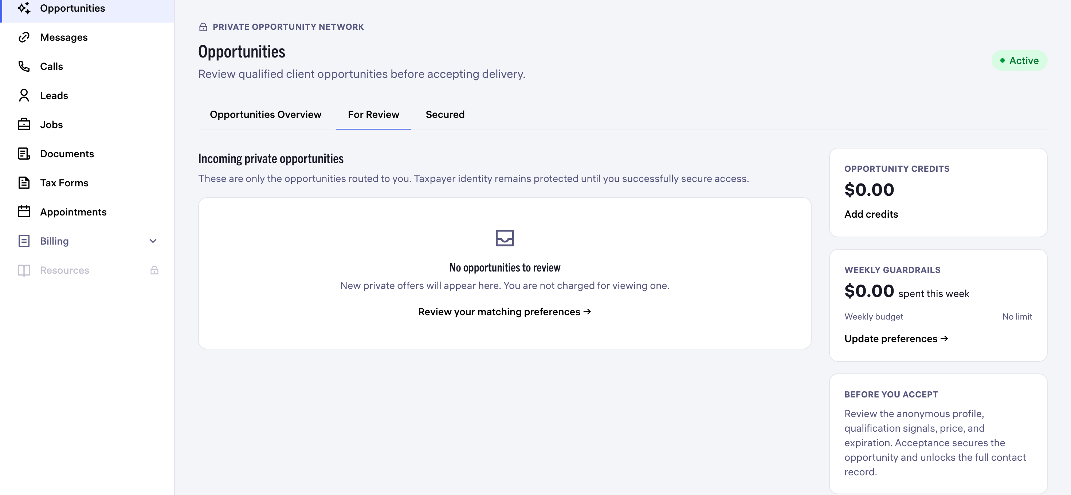Click the No limit weekly budget value
Screen dimensions: 1071x495
pos(1017,317)
